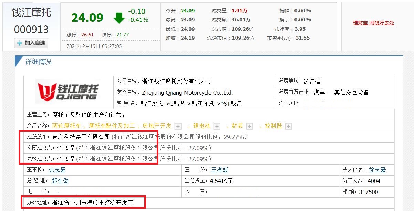Viewport: 414px width, 211px height.
Task: Expand the plus box after 控制器
Action: (289, 126)
